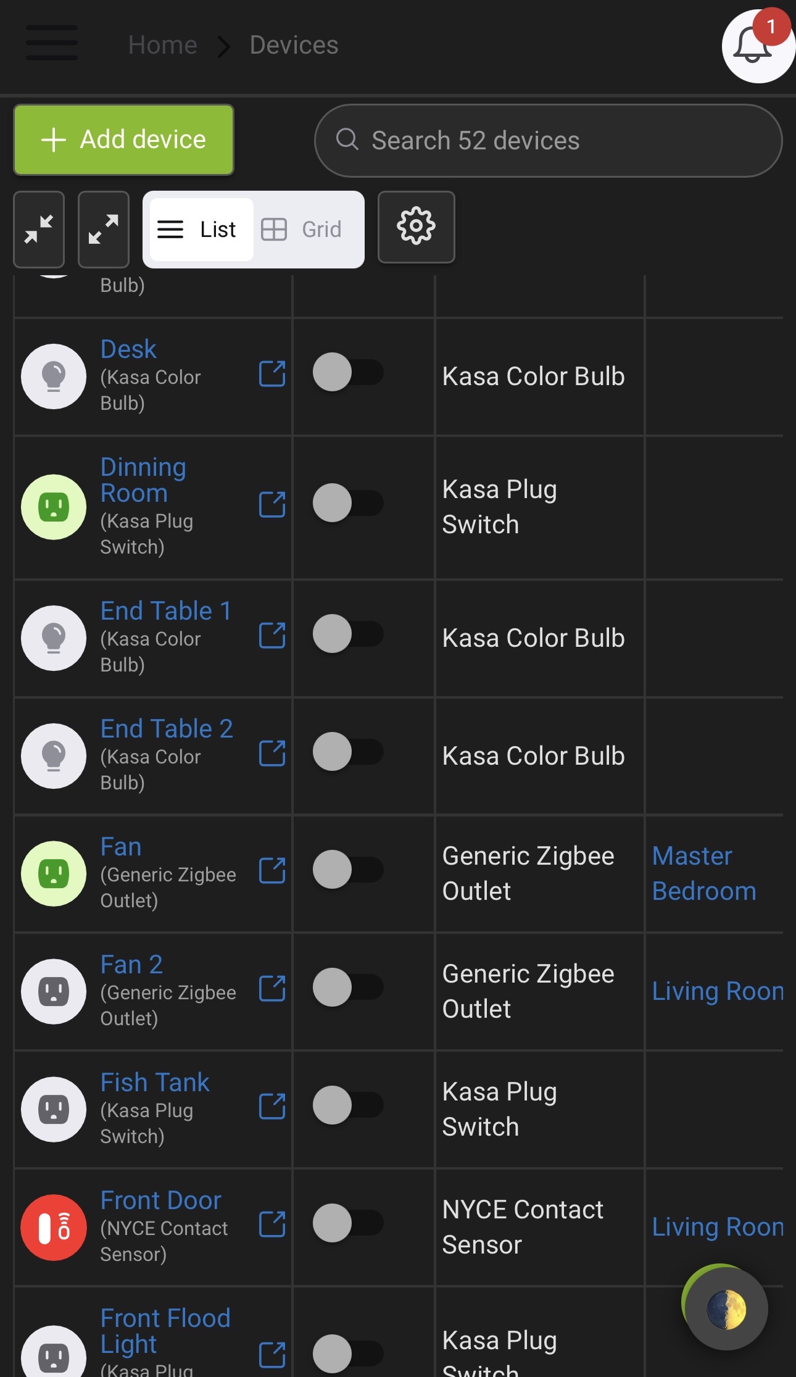Click the collapse-all rows icon

click(39, 229)
